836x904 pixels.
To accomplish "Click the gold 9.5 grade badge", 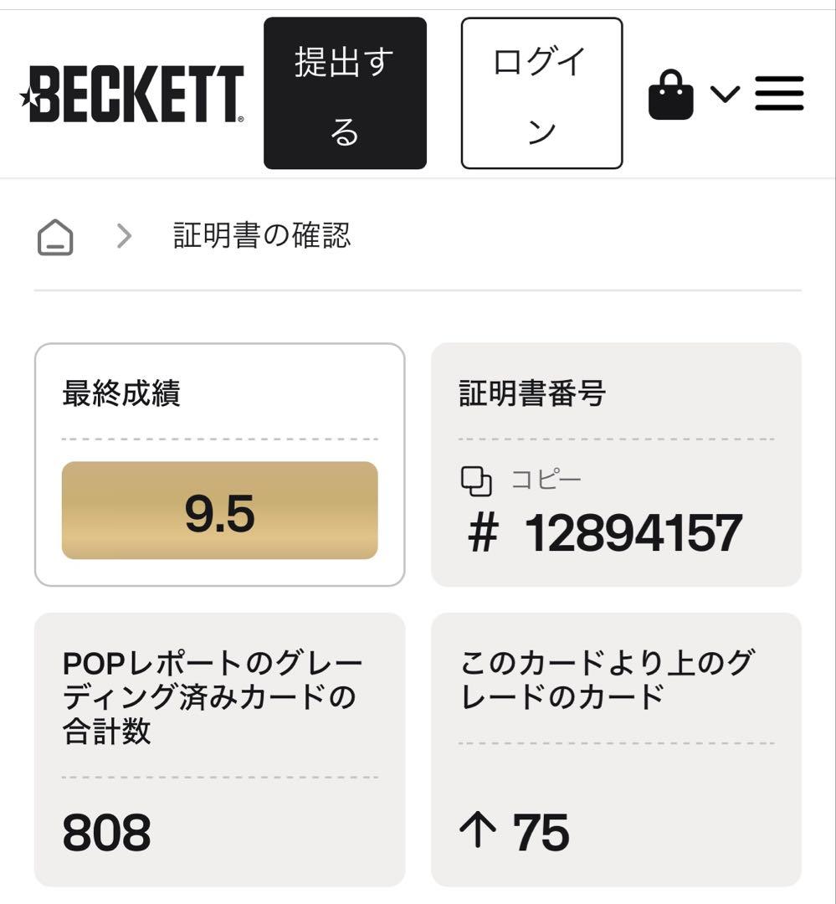I will click(x=219, y=511).
